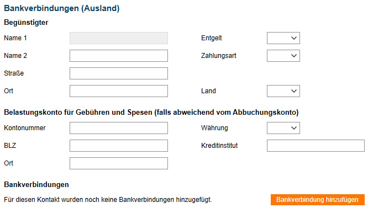Viewport: 368px width, 208px height.
Task: Click the Währung text label
Action: 214,128
